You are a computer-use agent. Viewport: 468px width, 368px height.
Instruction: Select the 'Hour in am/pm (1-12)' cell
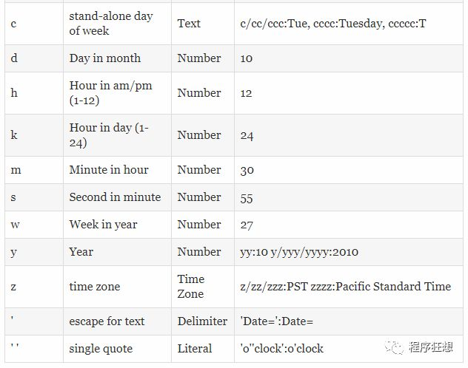[x=117, y=93]
